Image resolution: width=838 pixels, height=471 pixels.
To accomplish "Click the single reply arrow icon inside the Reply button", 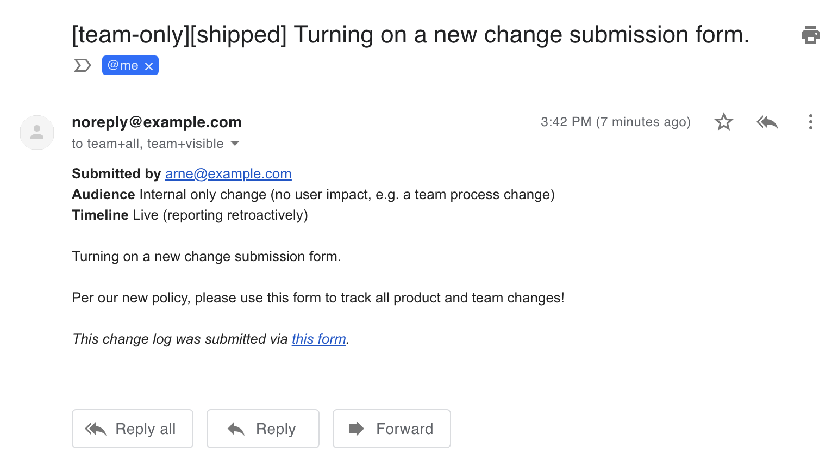I will click(x=236, y=429).
